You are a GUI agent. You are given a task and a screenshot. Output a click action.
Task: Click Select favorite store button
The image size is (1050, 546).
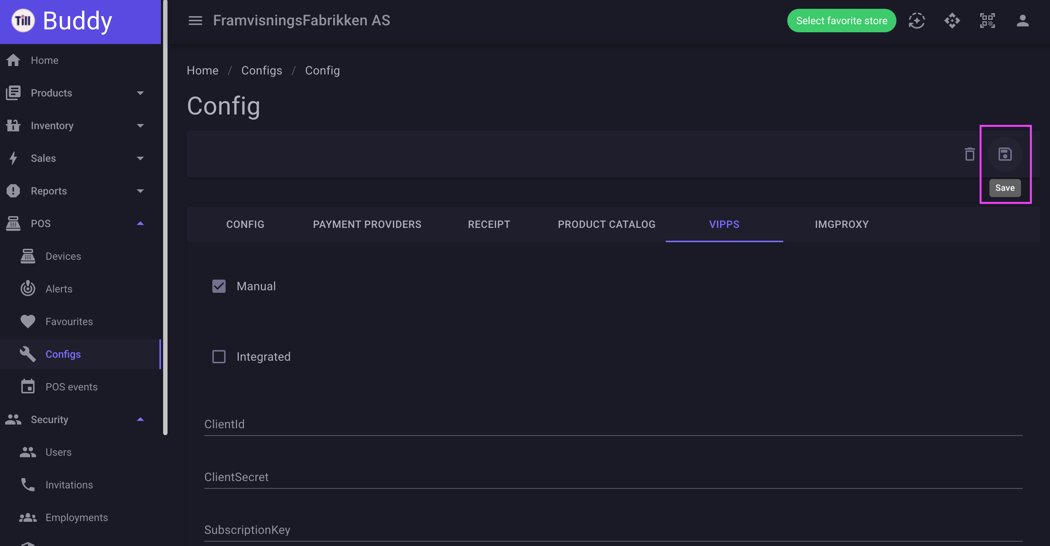pyautogui.click(x=842, y=20)
